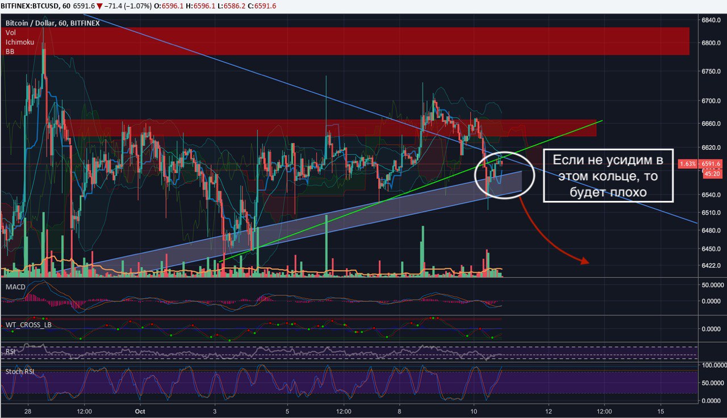Click the red 6591.6 current price tag on axis
Viewport: 727px width, 418px height.
point(711,164)
